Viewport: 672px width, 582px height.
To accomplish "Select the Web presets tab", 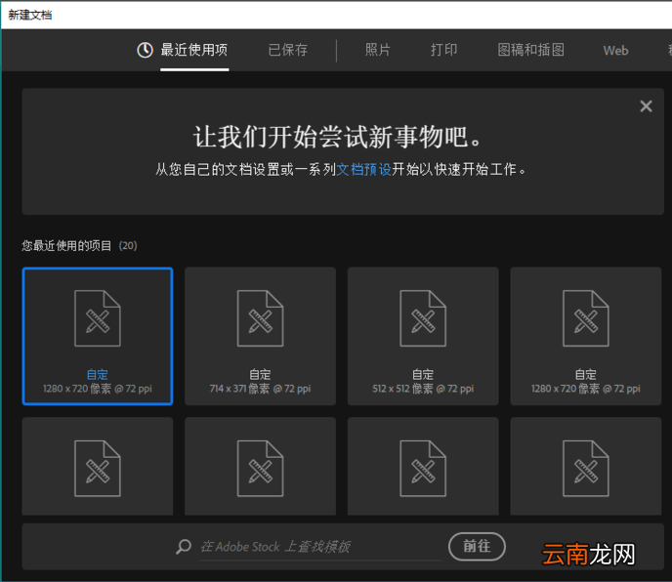I will pyautogui.click(x=616, y=51).
